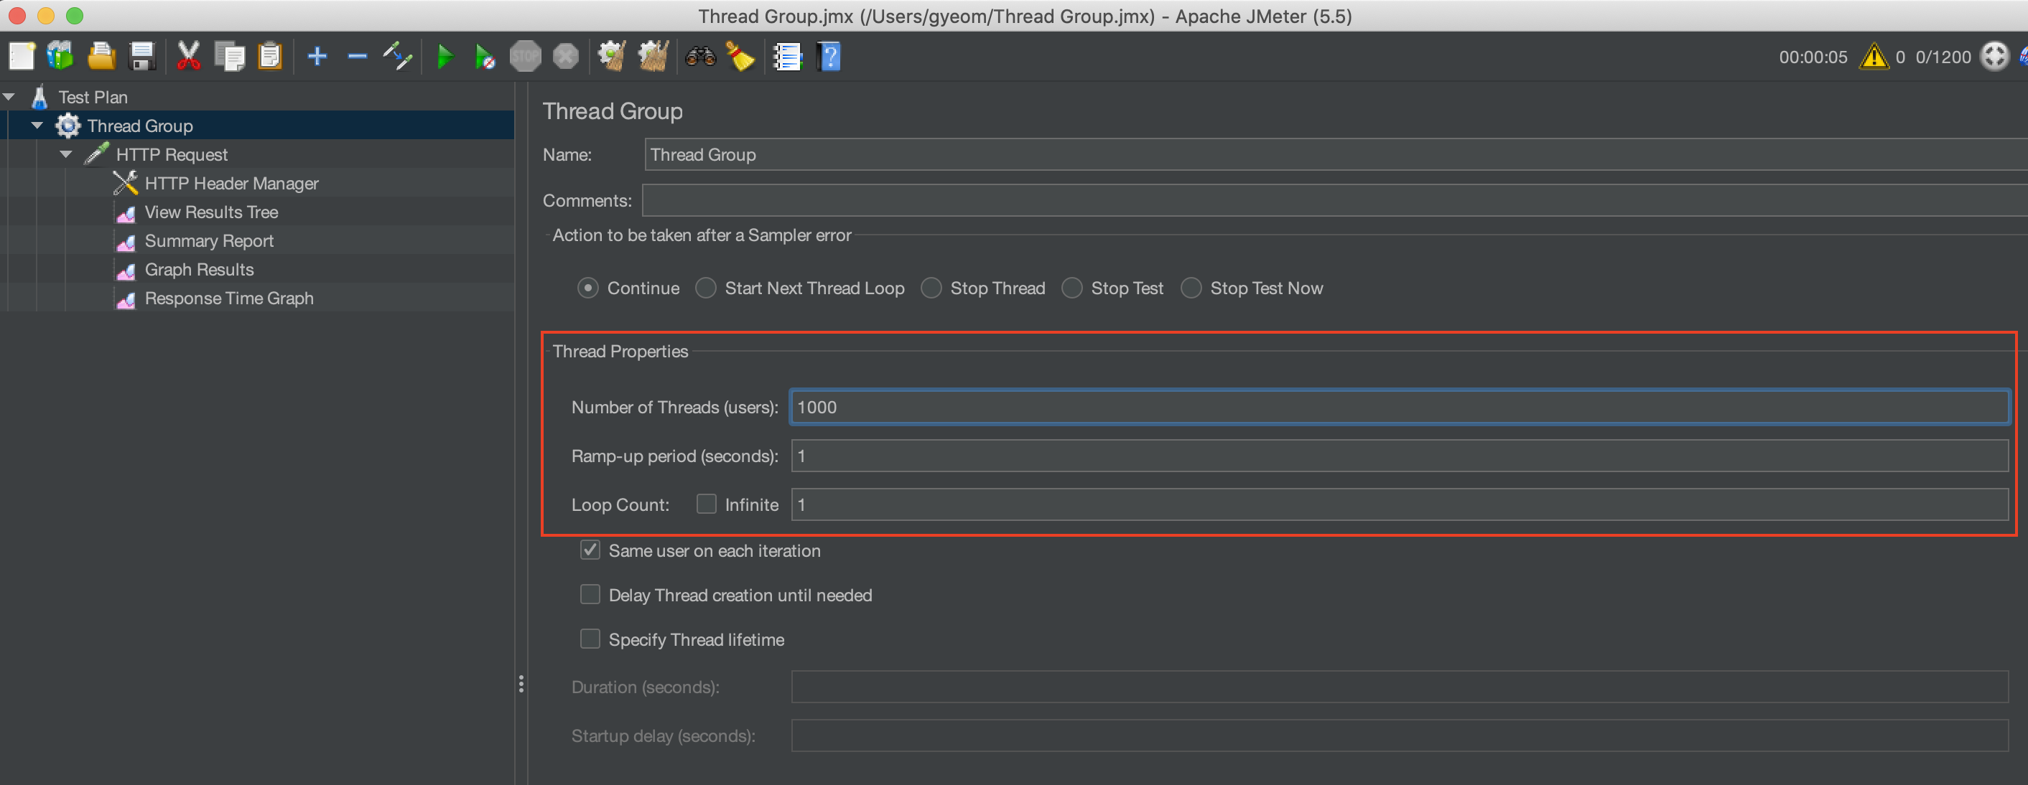Click the vertical pane divider handle
The image size is (2028, 785).
click(x=521, y=684)
